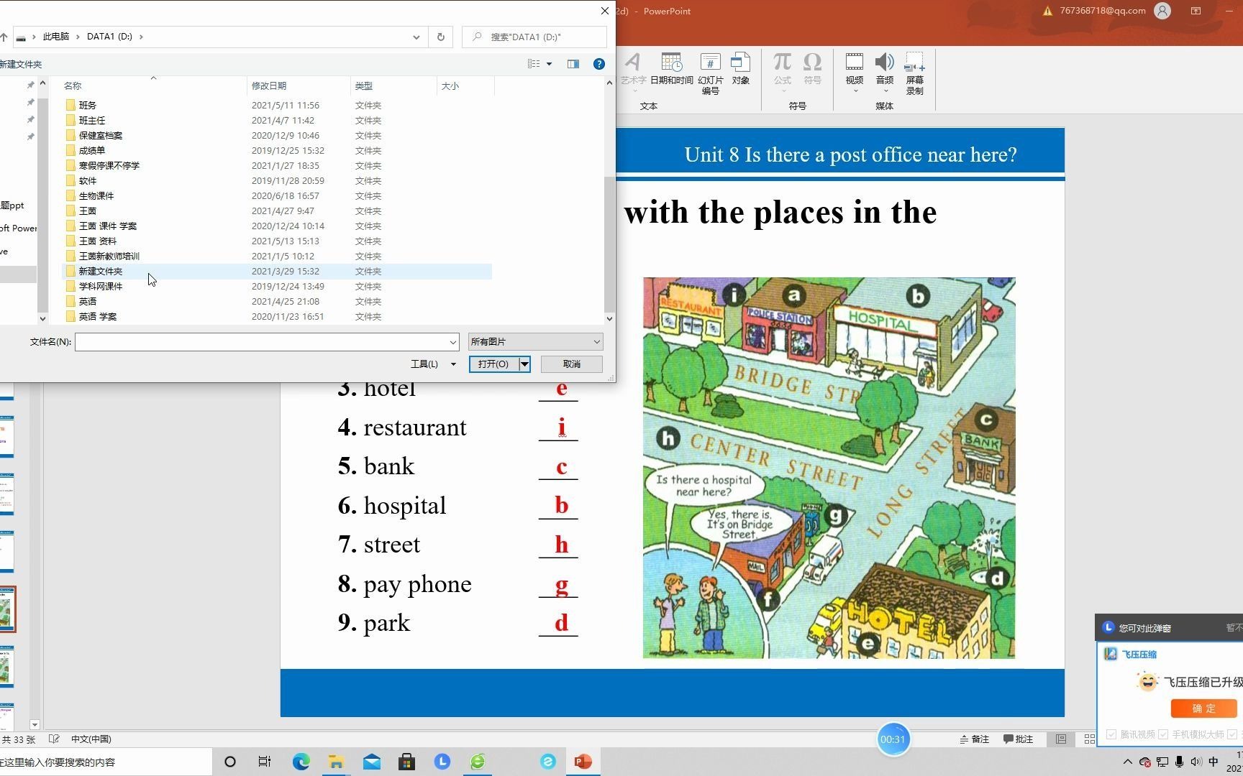The height and width of the screenshot is (776, 1243).
Task: Open the blue Internet Explorer style taskbar icon
Action: 547,762
